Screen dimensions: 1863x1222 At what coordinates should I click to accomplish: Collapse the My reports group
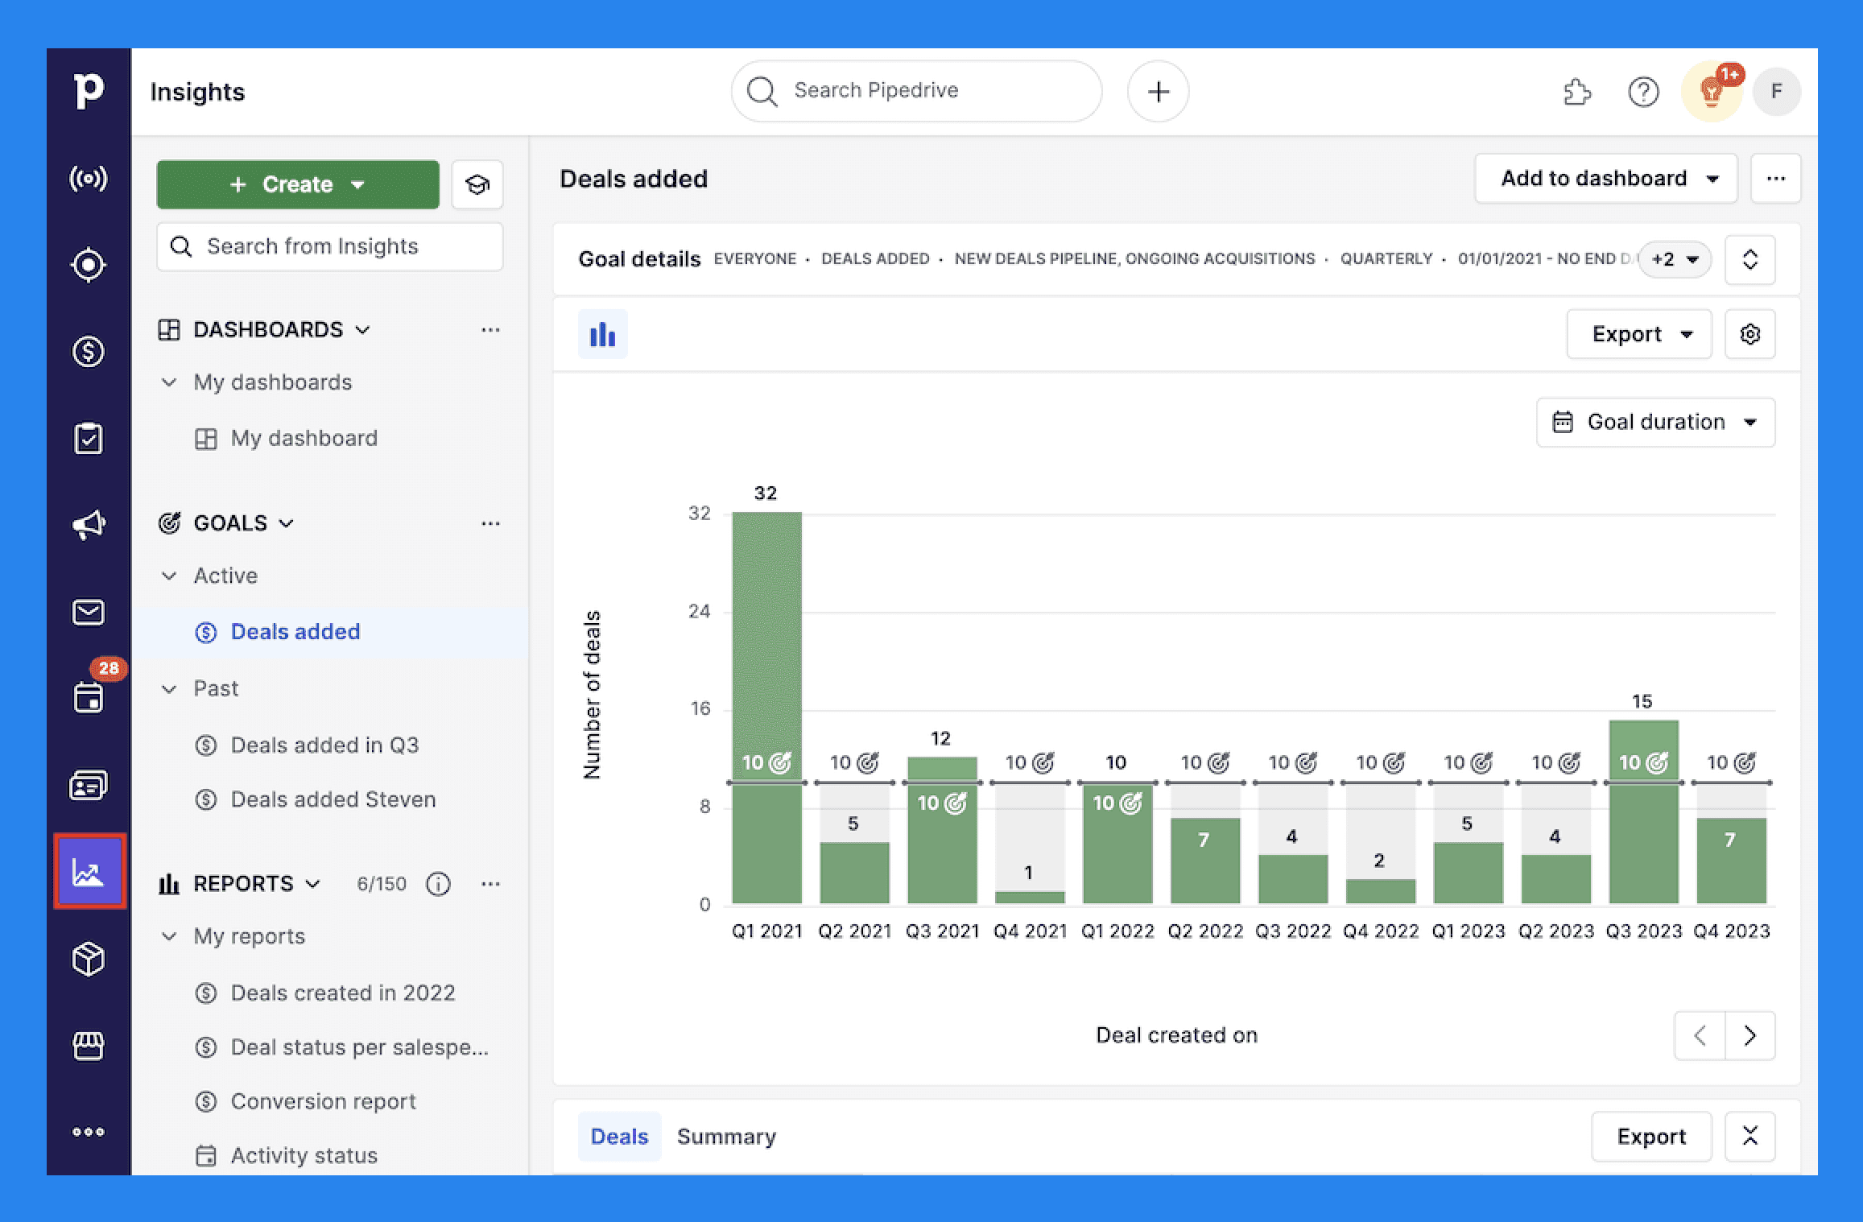(169, 936)
